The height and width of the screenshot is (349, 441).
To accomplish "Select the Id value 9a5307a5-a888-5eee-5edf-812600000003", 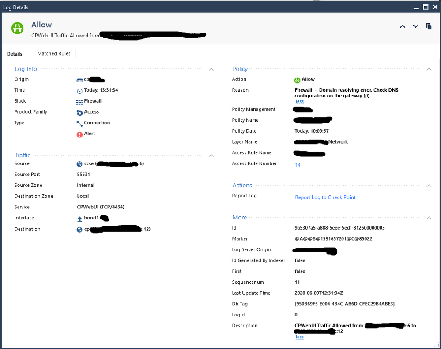I will [x=340, y=228].
